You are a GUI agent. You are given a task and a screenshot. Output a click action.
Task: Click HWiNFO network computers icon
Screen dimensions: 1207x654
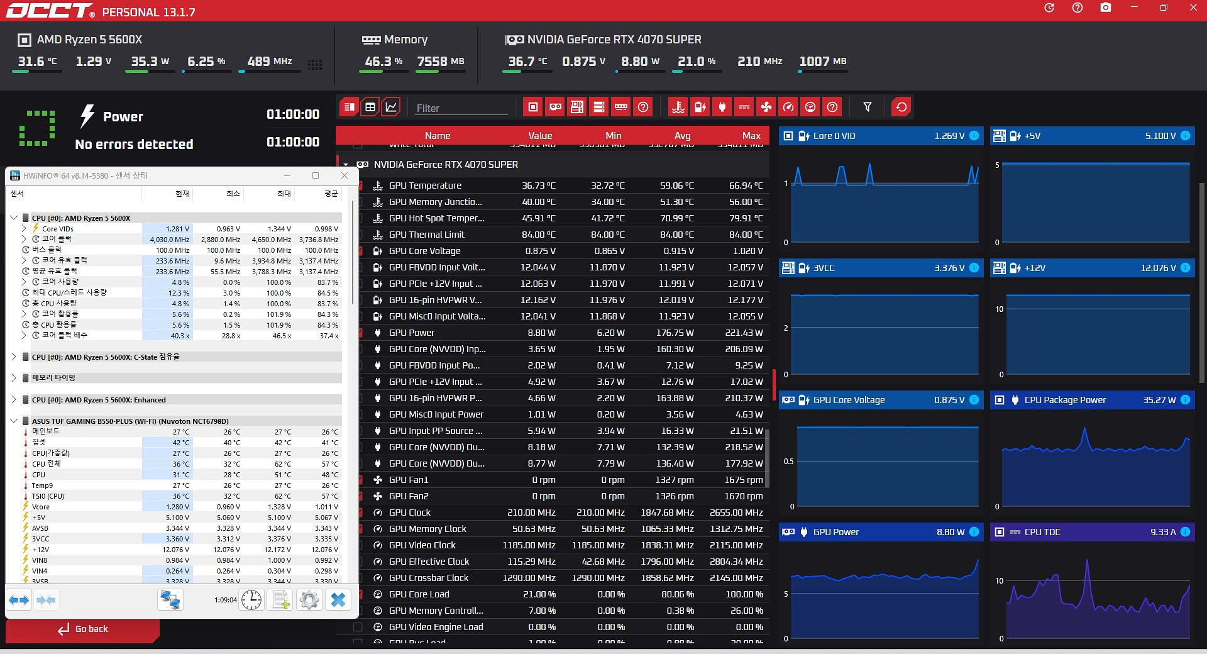point(170,600)
